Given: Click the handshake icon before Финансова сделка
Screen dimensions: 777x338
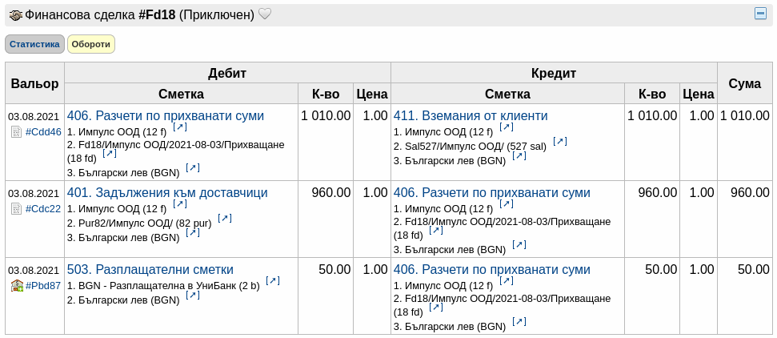Looking at the screenshot, I should tap(16, 15).
